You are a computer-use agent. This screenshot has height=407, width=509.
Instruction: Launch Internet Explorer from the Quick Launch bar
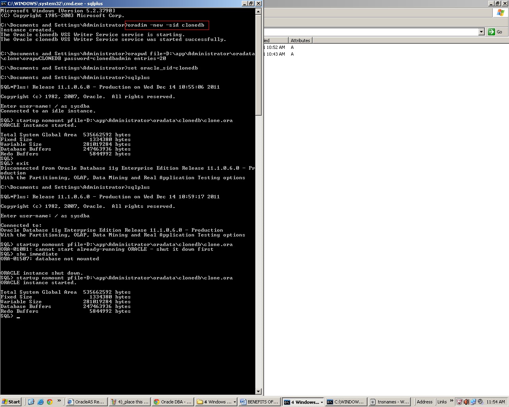click(x=40, y=402)
